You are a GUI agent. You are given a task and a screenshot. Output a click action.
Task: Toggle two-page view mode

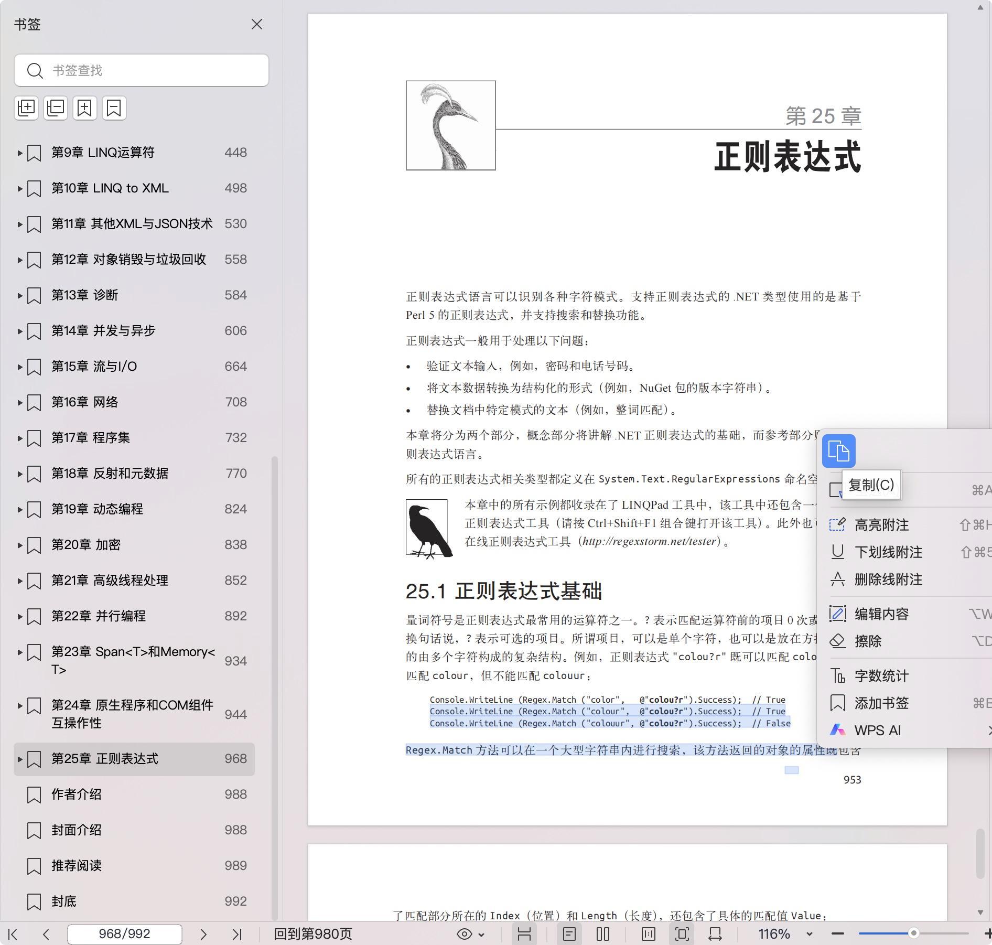pyautogui.click(x=603, y=934)
